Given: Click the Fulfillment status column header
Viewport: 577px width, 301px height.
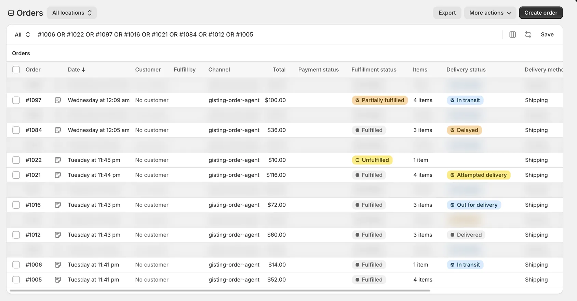Looking at the screenshot, I should click(x=374, y=70).
